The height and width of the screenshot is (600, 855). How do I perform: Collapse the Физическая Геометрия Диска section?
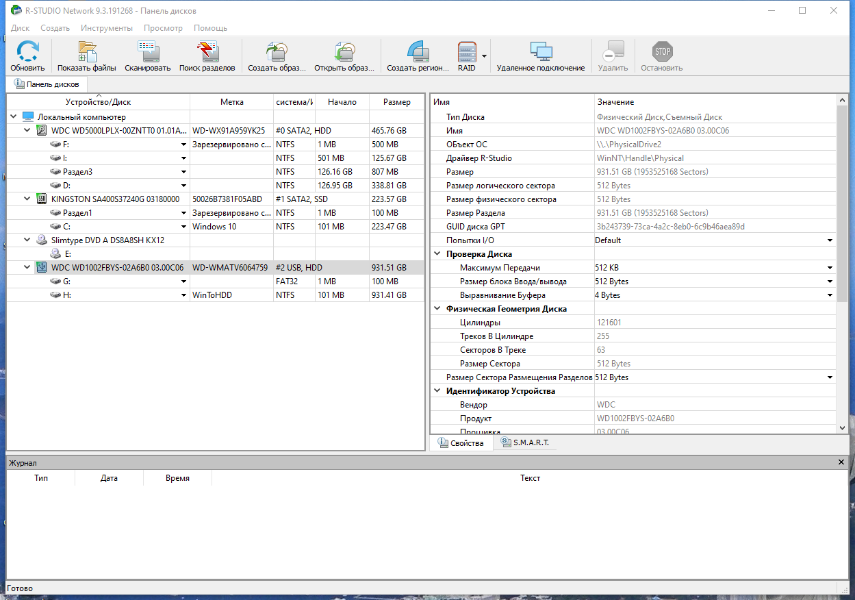point(436,308)
